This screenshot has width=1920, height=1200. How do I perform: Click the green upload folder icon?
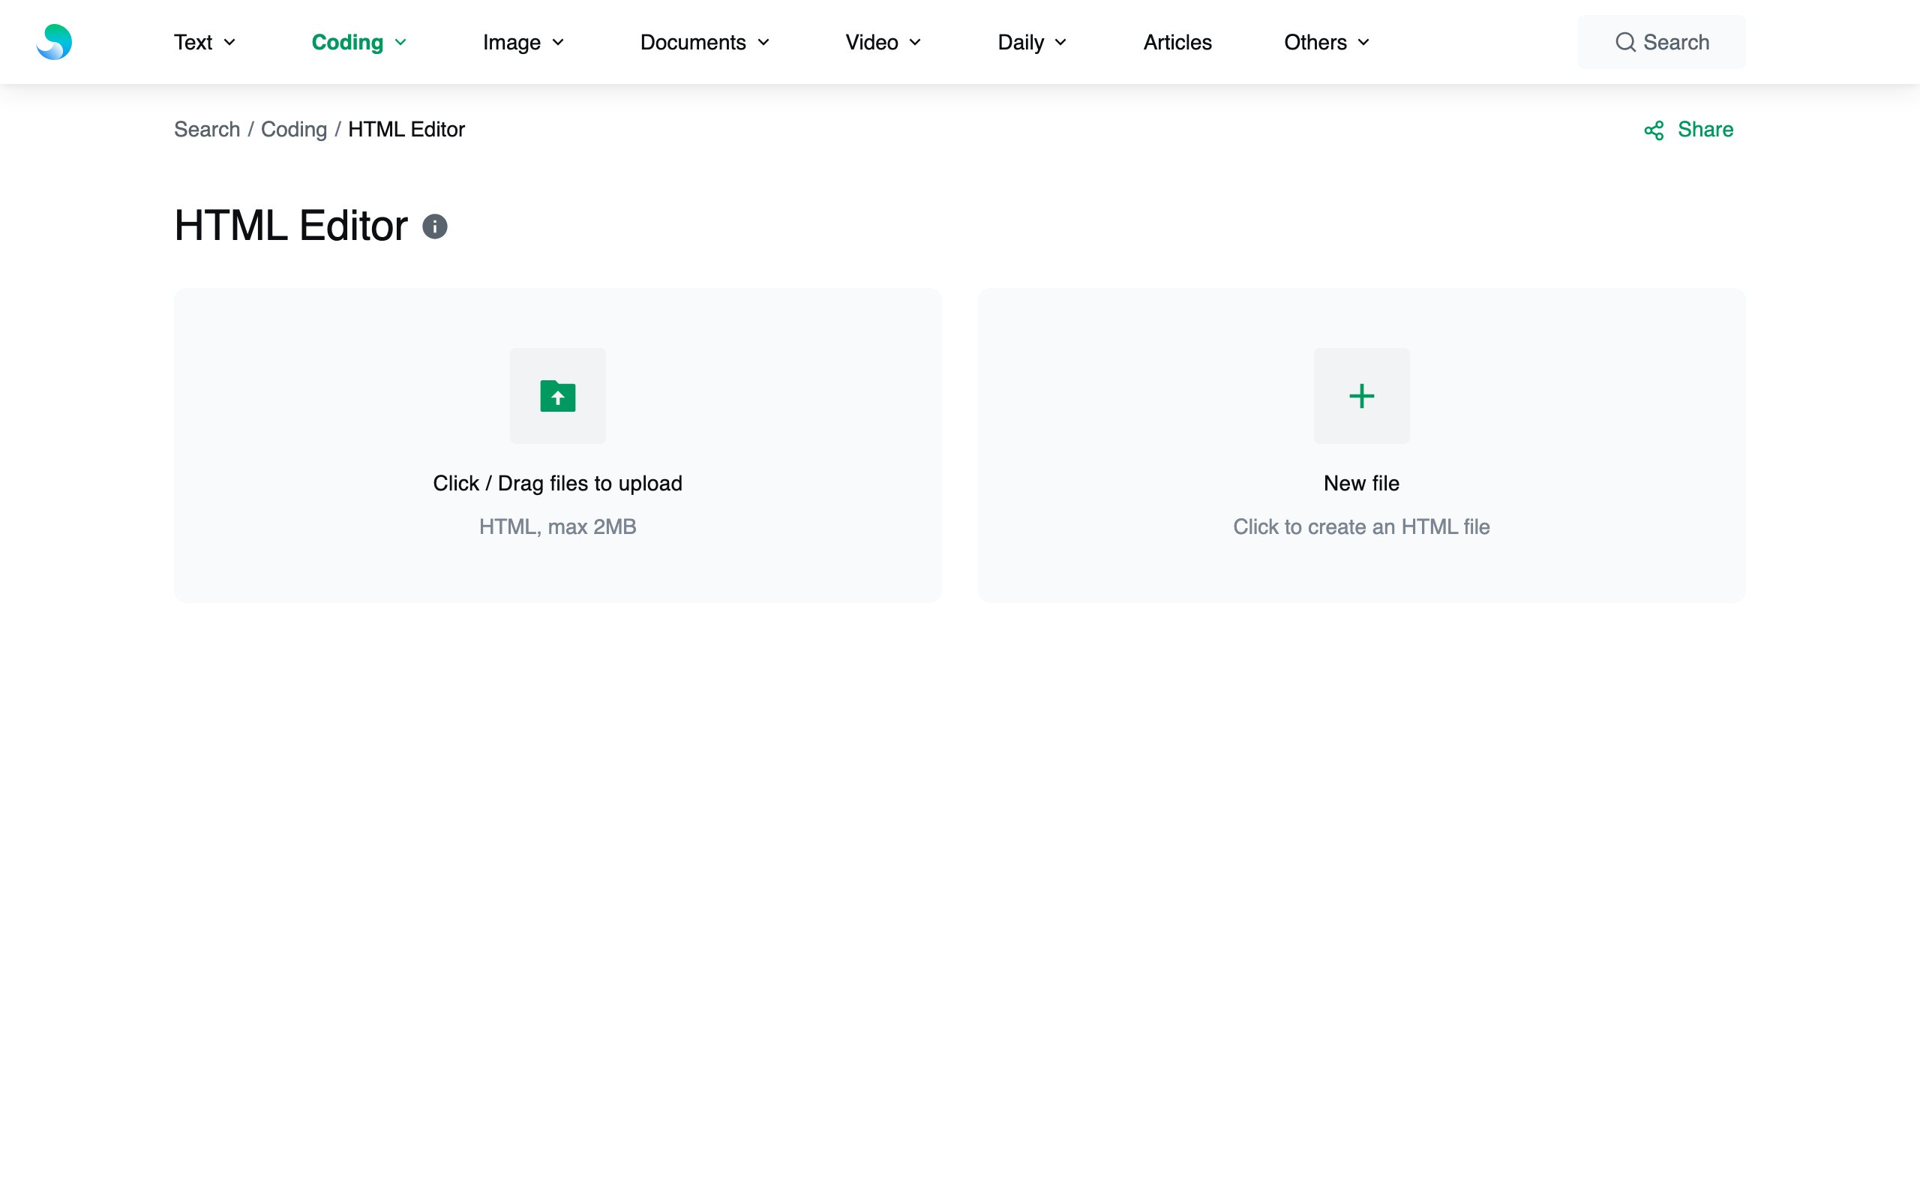coord(558,396)
